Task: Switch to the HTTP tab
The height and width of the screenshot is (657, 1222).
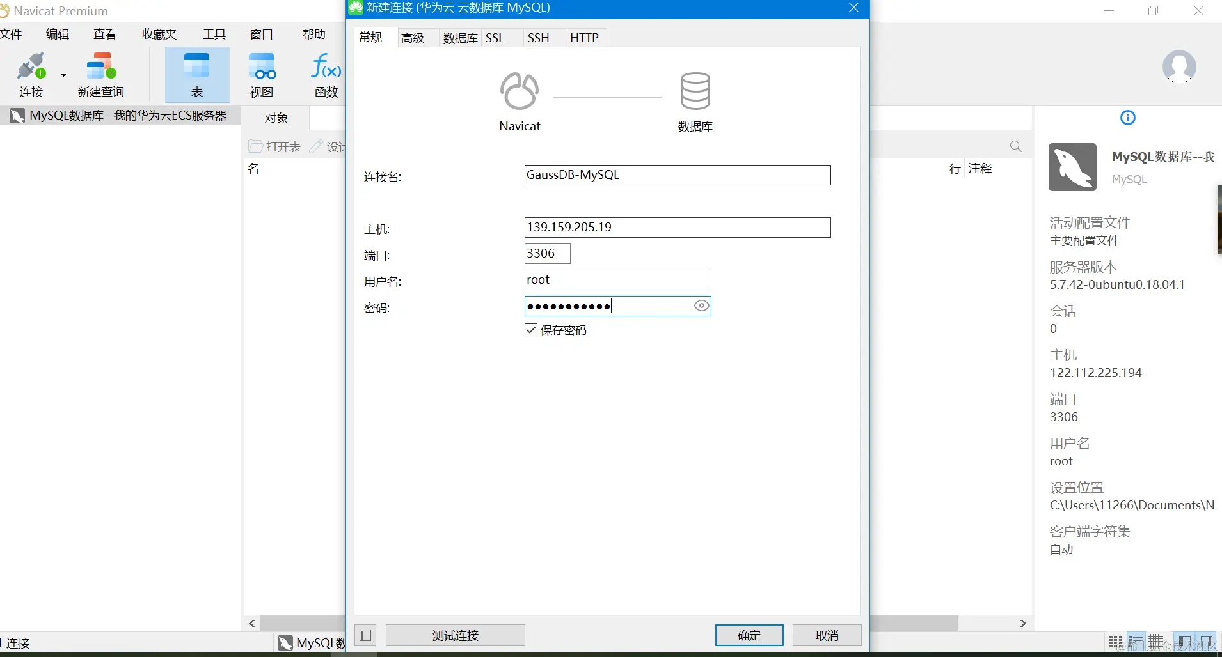Action: click(x=585, y=38)
